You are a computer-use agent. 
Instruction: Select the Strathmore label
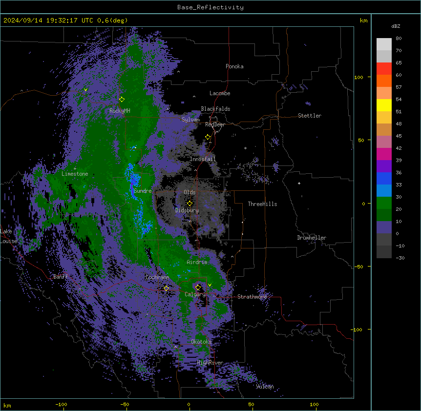(x=252, y=297)
